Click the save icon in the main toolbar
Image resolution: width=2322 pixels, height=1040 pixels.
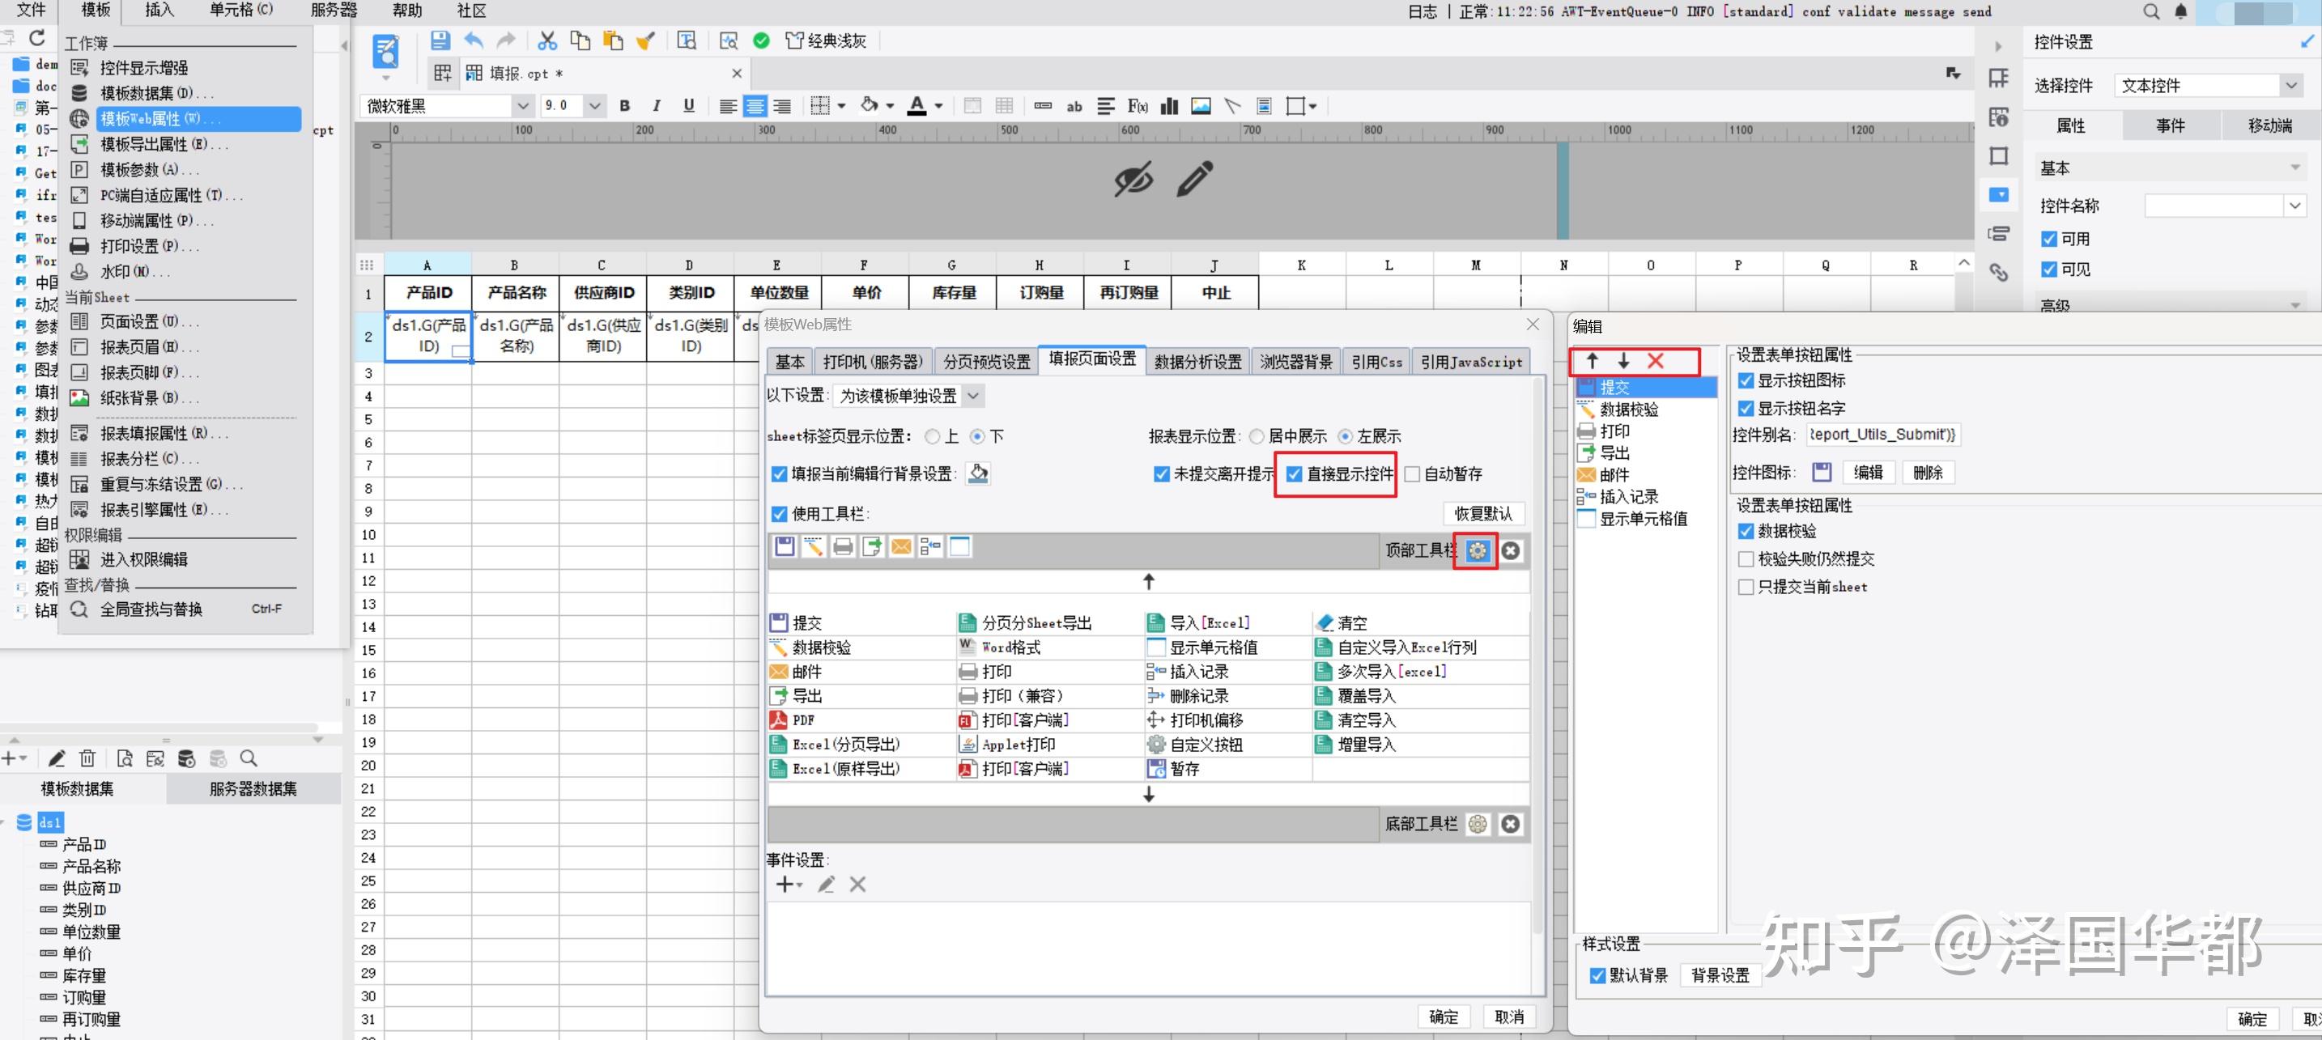pyautogui.click(x=440, y=40)
